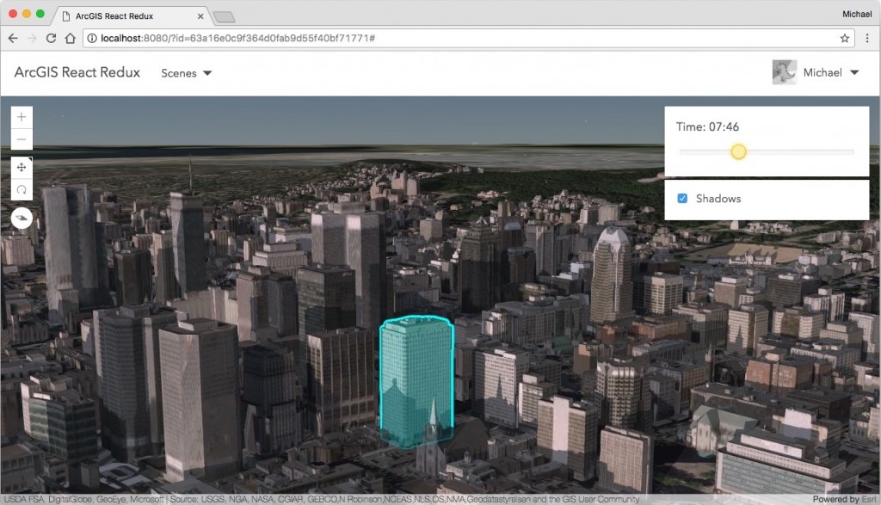Expand the Michael user menu
Viewport: 881px width, 505px height.
[x=824, y=73]
